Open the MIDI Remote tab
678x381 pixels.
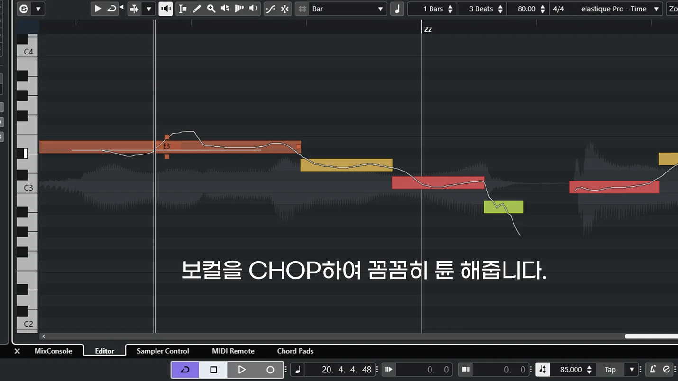click(x=233, y=351)
